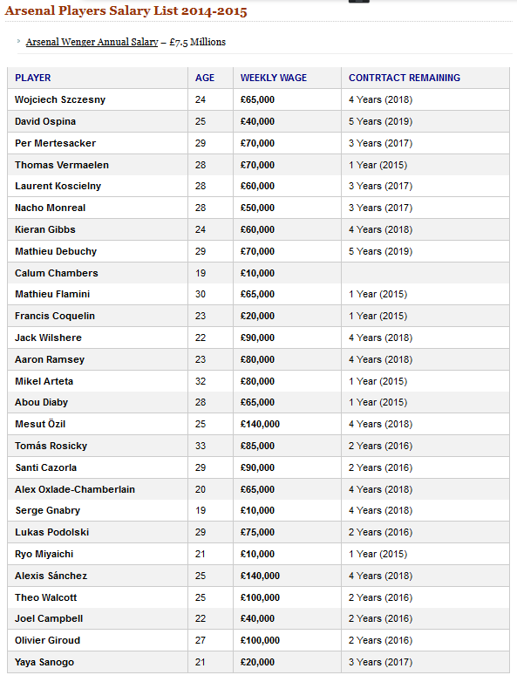Viewport: 517px width, 682px height.
Task: Click David Ospina's £40,000 wage
Action: (257, 121)
